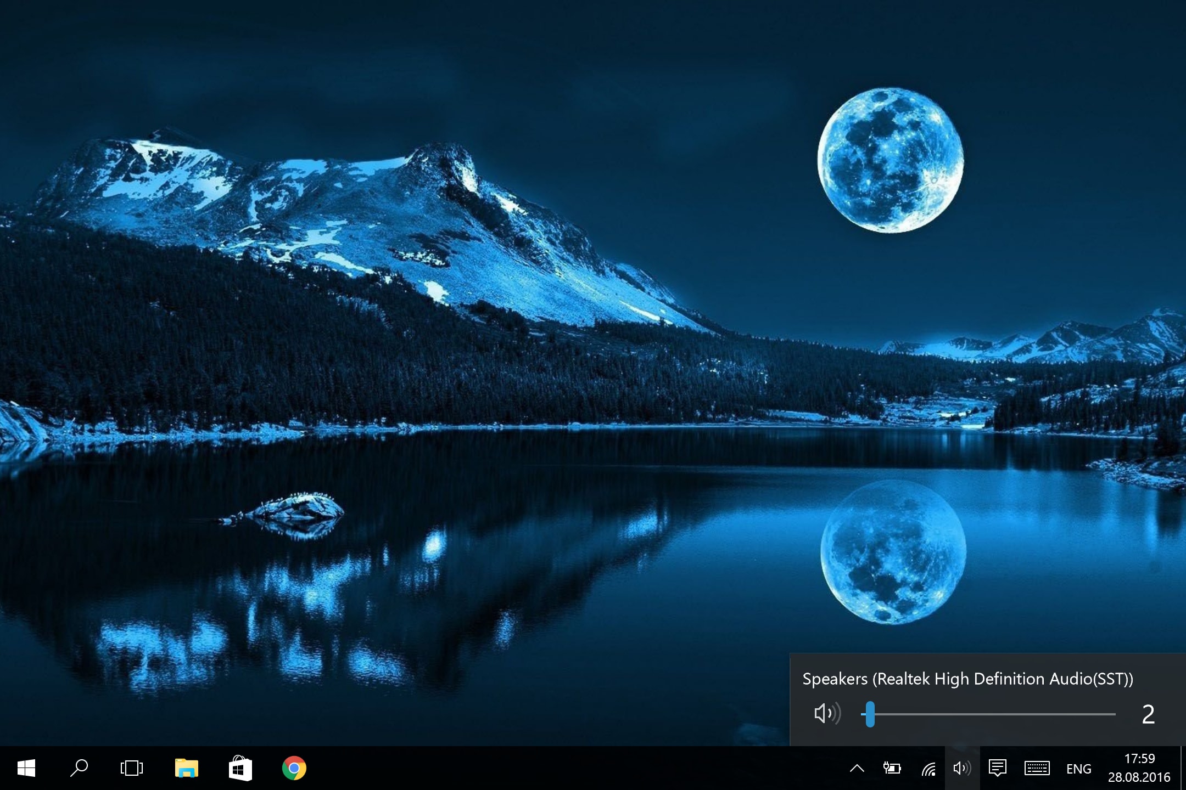Click the Show Desktop strip at taskbar edge
The height and width of the screenshot is (790, 1186).
click(x=1183, y=768)
